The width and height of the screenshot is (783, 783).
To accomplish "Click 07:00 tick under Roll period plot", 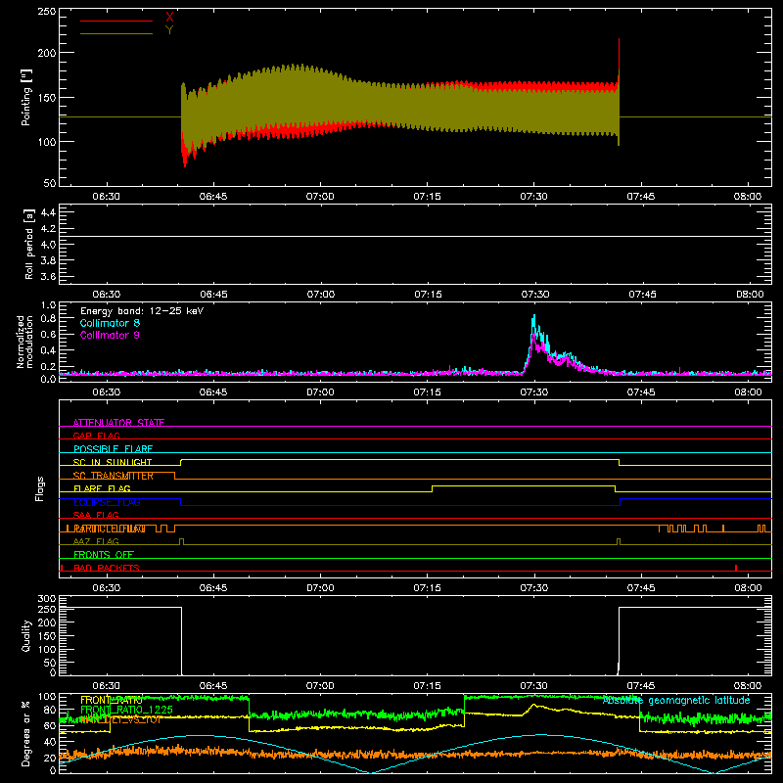I will pyautogui.click(x=321, y=295).
